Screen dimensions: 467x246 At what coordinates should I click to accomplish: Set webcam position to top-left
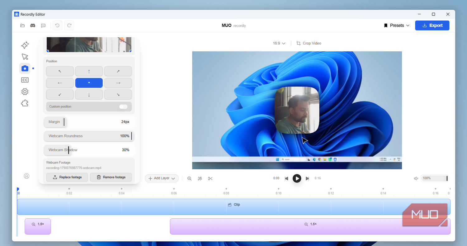(x=60, y=71)
